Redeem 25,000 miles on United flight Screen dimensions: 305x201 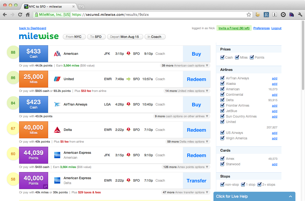197,79
